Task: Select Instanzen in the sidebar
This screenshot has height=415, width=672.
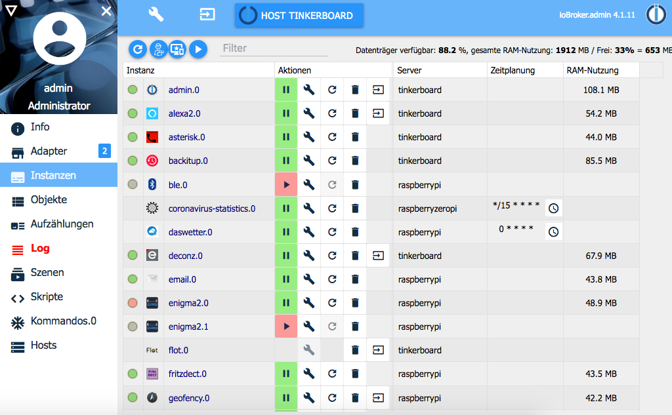Action: pyautogui.click(x=58, y=175)
